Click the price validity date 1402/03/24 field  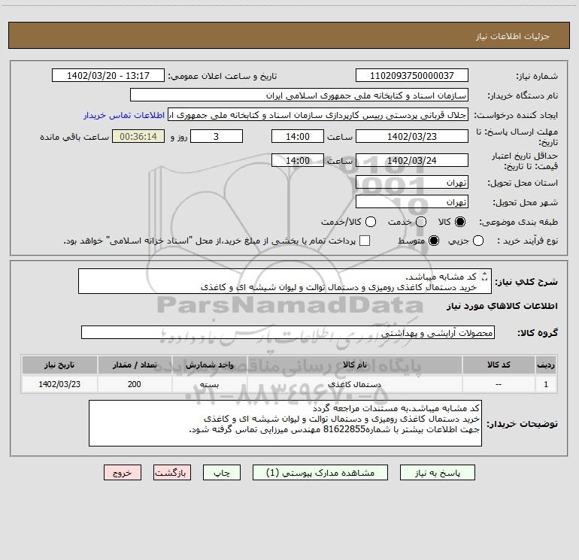[412, 161]
